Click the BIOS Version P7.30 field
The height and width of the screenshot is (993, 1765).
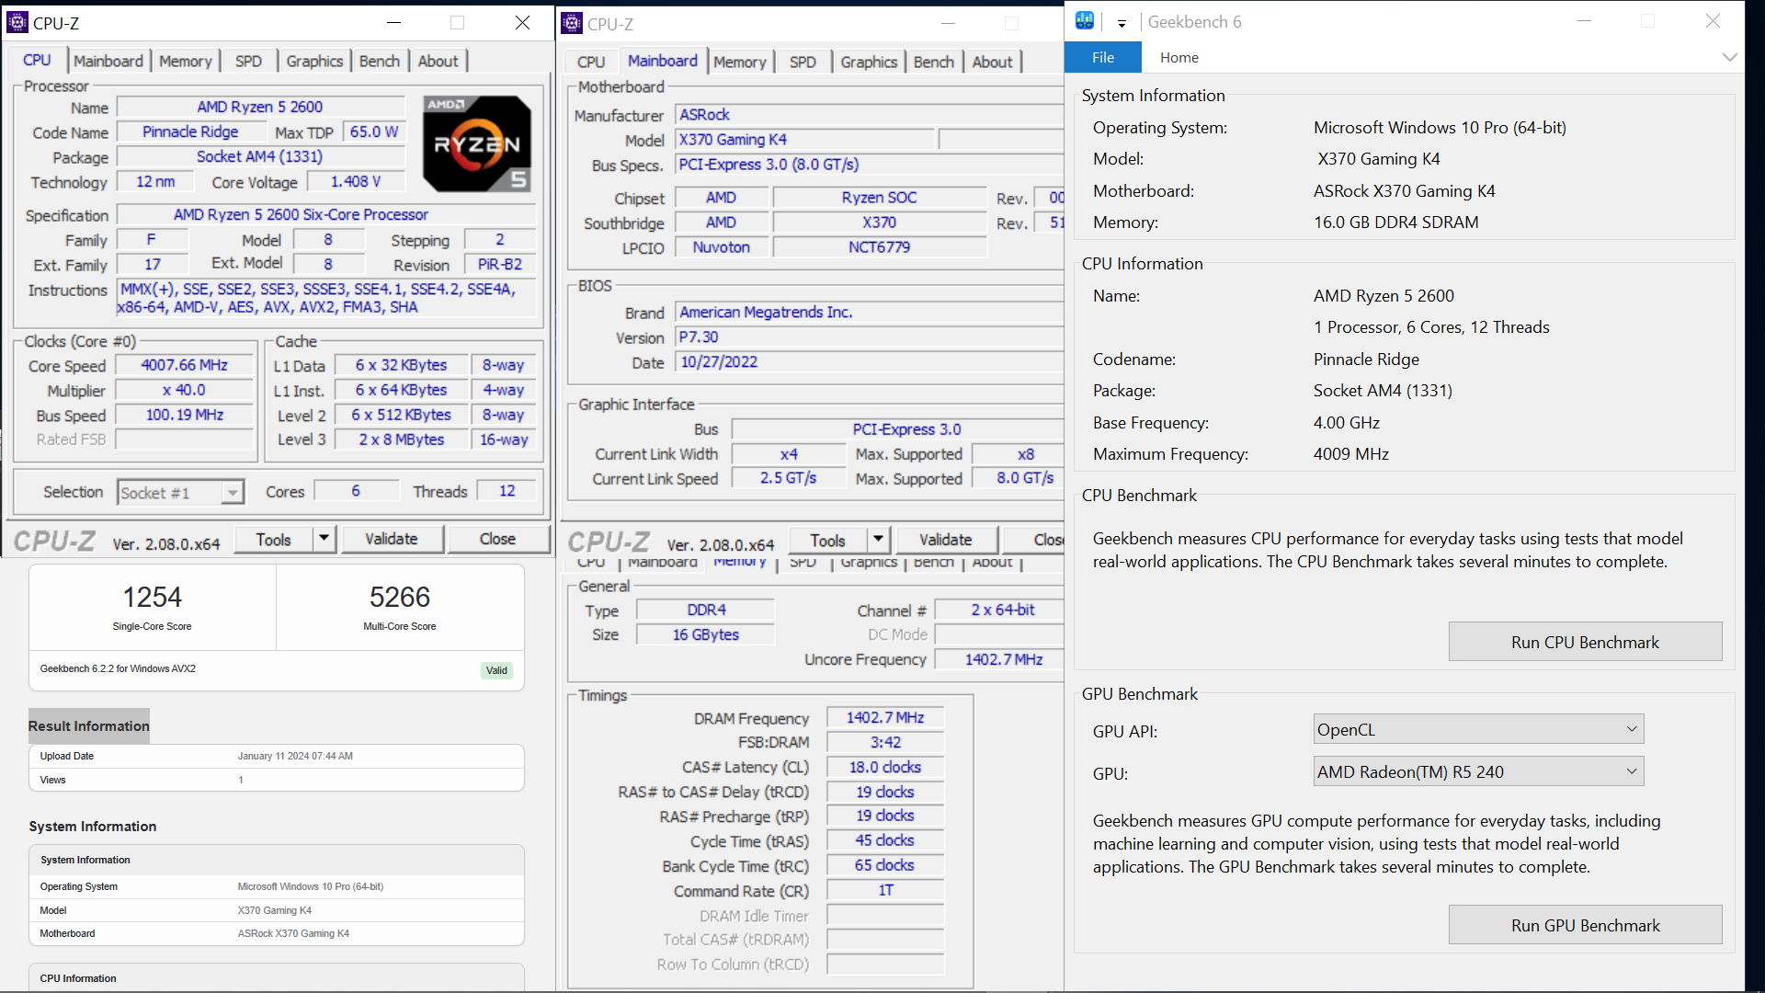click(870, 337)
